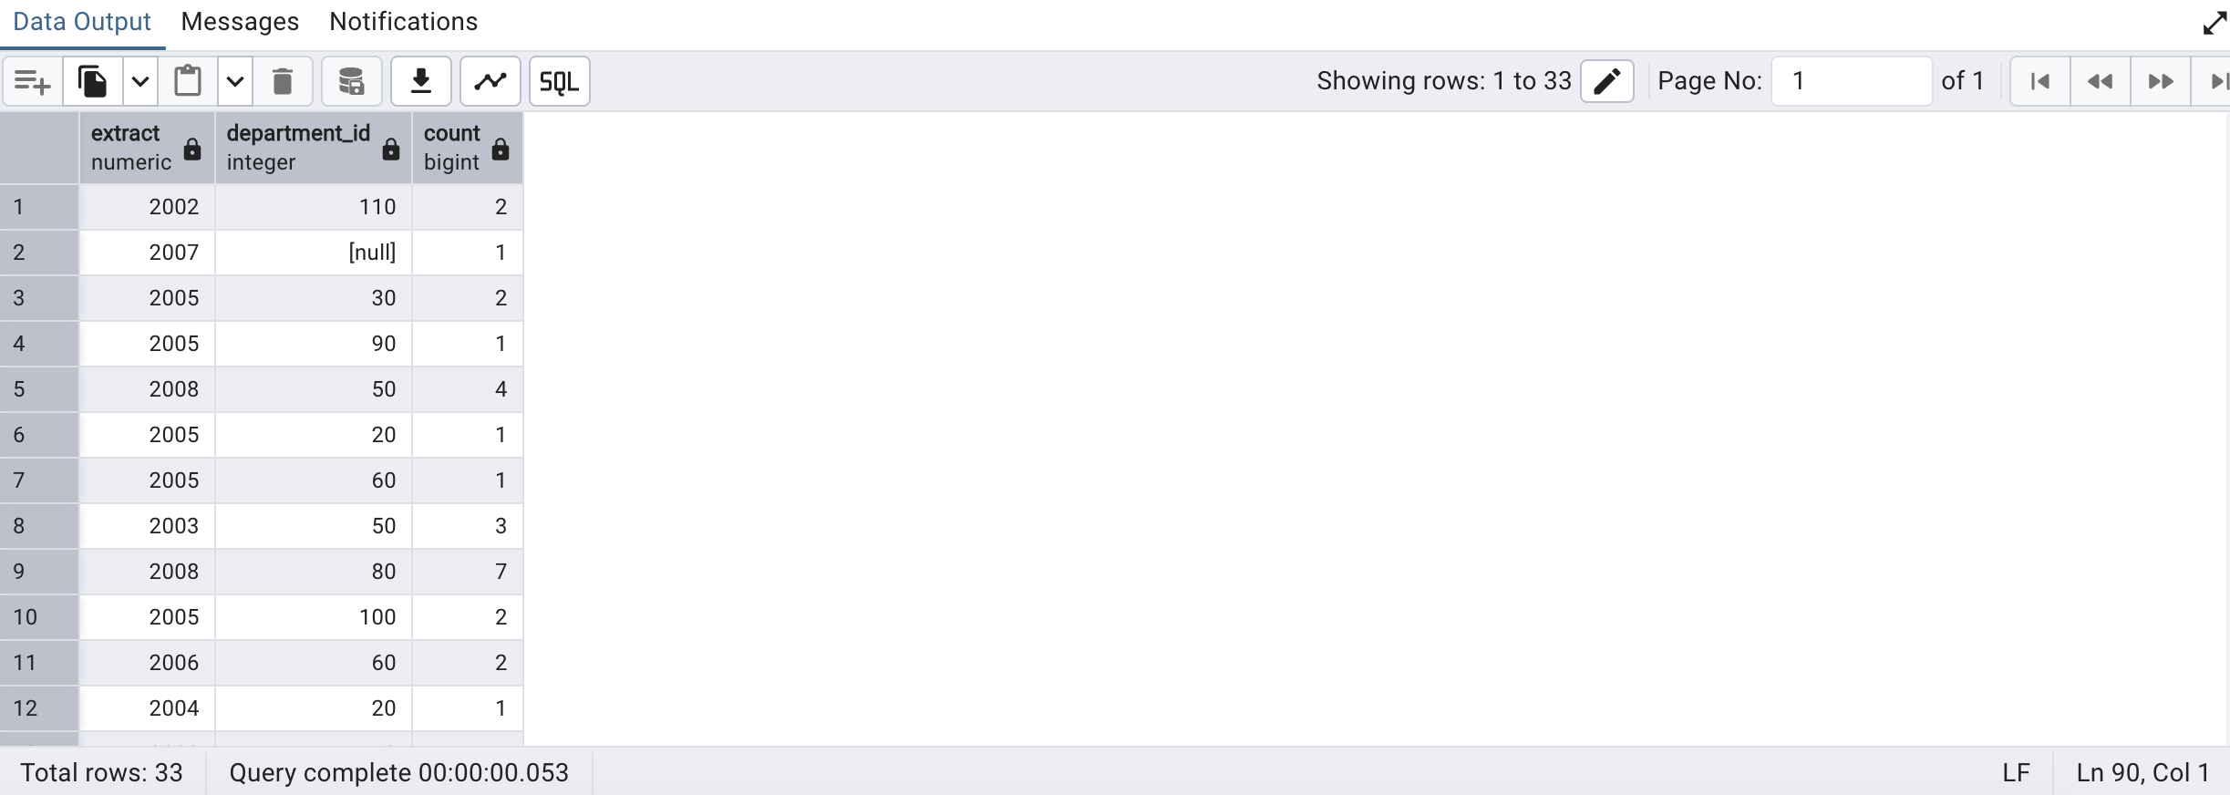Click the Copy icon in toolbar
This screenshot has height=795, width=2230.
(x=93, y=82)
